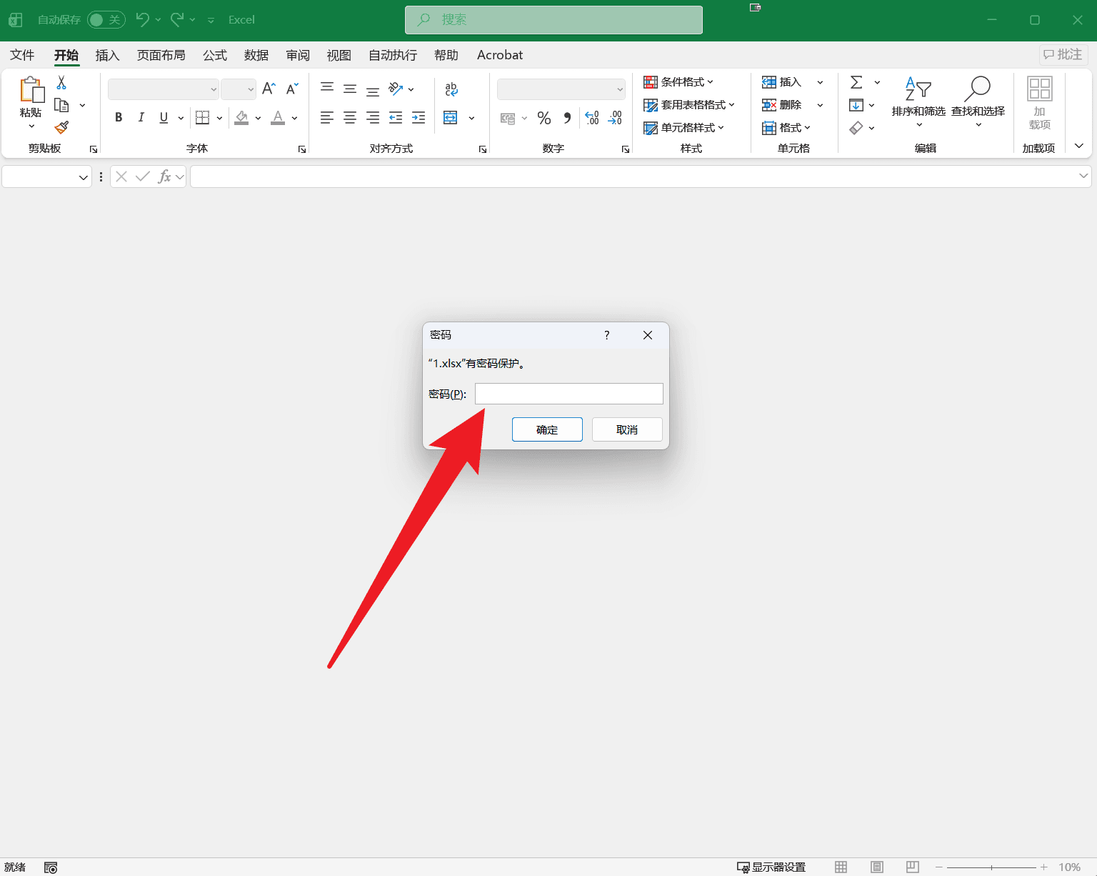Screen dimensions: 1097x876
Task: Center text horizontally
Action: [350, 118]
